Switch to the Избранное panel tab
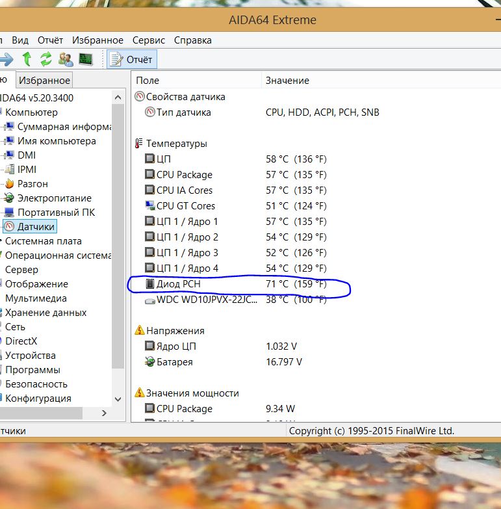 44,80
